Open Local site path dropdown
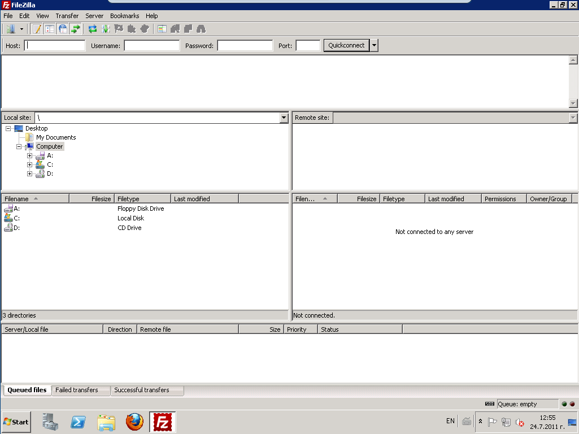This screenshot has height=434, width=579. click(284, 118)
